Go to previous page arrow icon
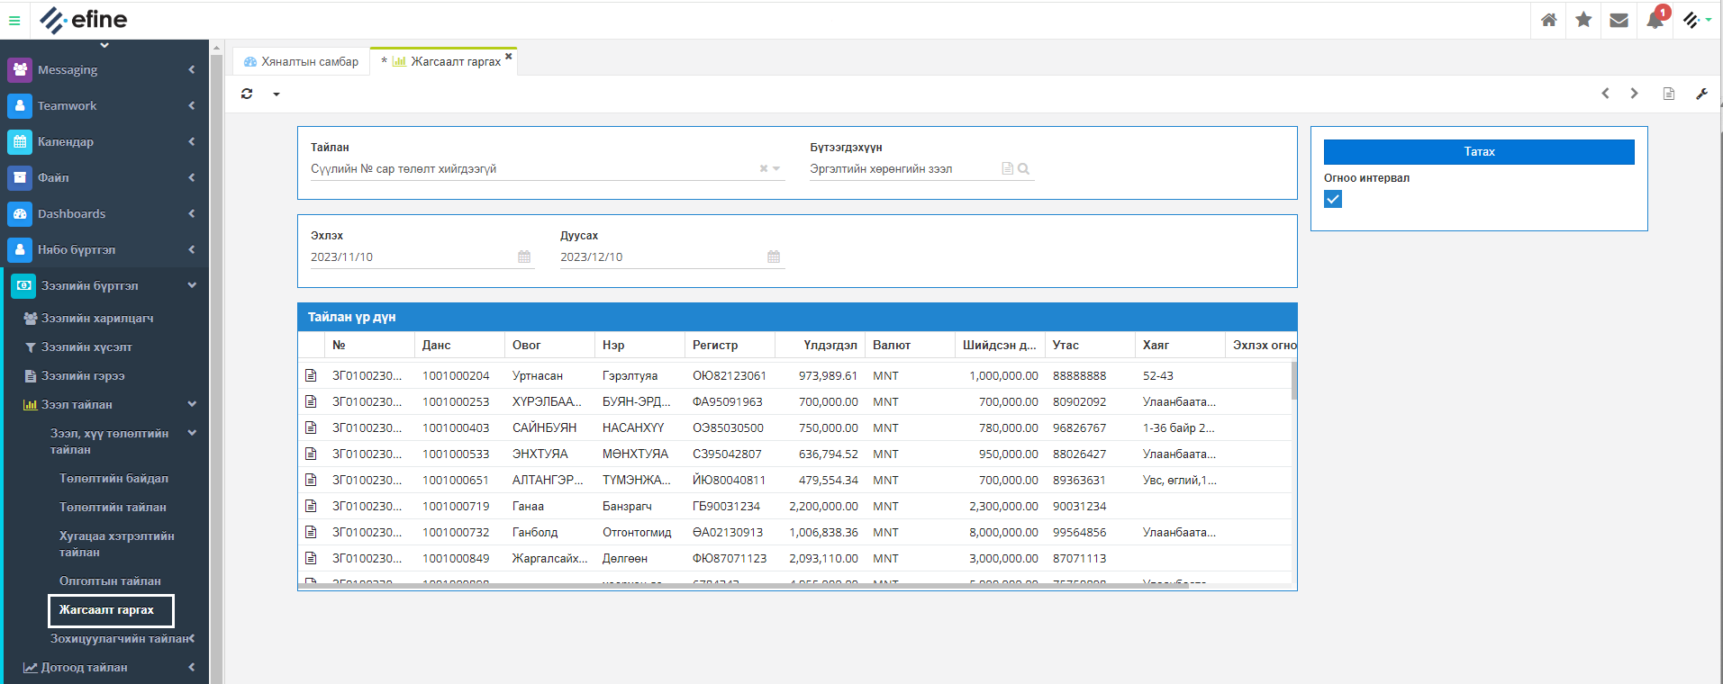Viewport: 1723px width, 684px height. pos(1605,94)
